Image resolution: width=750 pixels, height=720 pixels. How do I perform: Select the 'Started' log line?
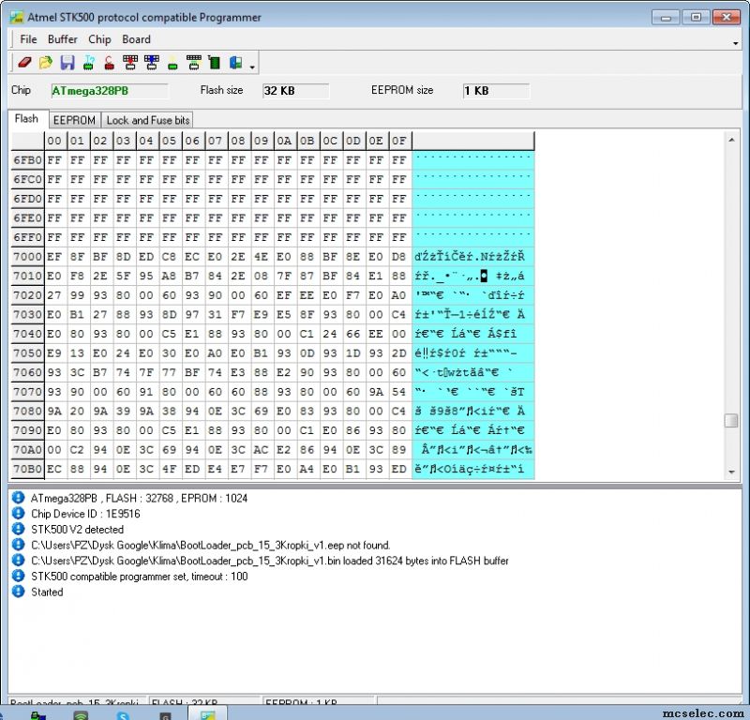tap(47, 592)
